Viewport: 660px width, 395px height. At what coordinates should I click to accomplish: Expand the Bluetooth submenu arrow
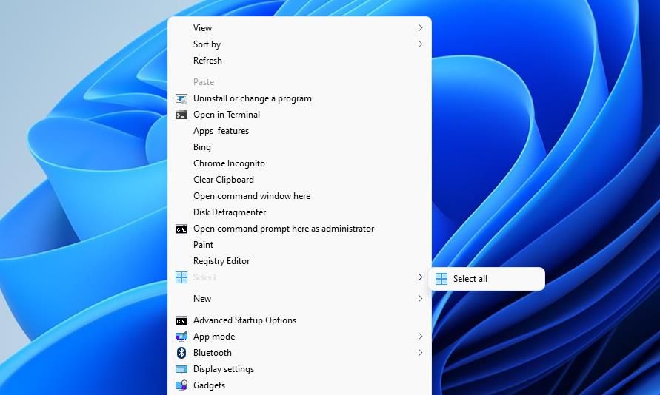coord(420,353)
